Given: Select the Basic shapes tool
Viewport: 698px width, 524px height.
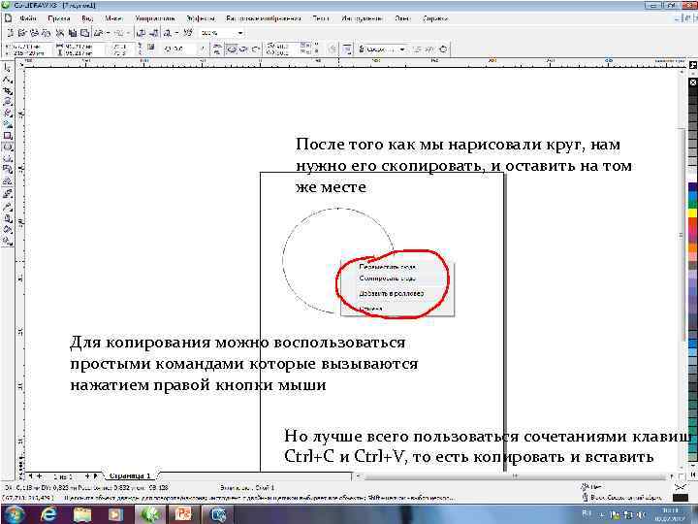Looking at the screenshot, I should click(x=8, y=169).
